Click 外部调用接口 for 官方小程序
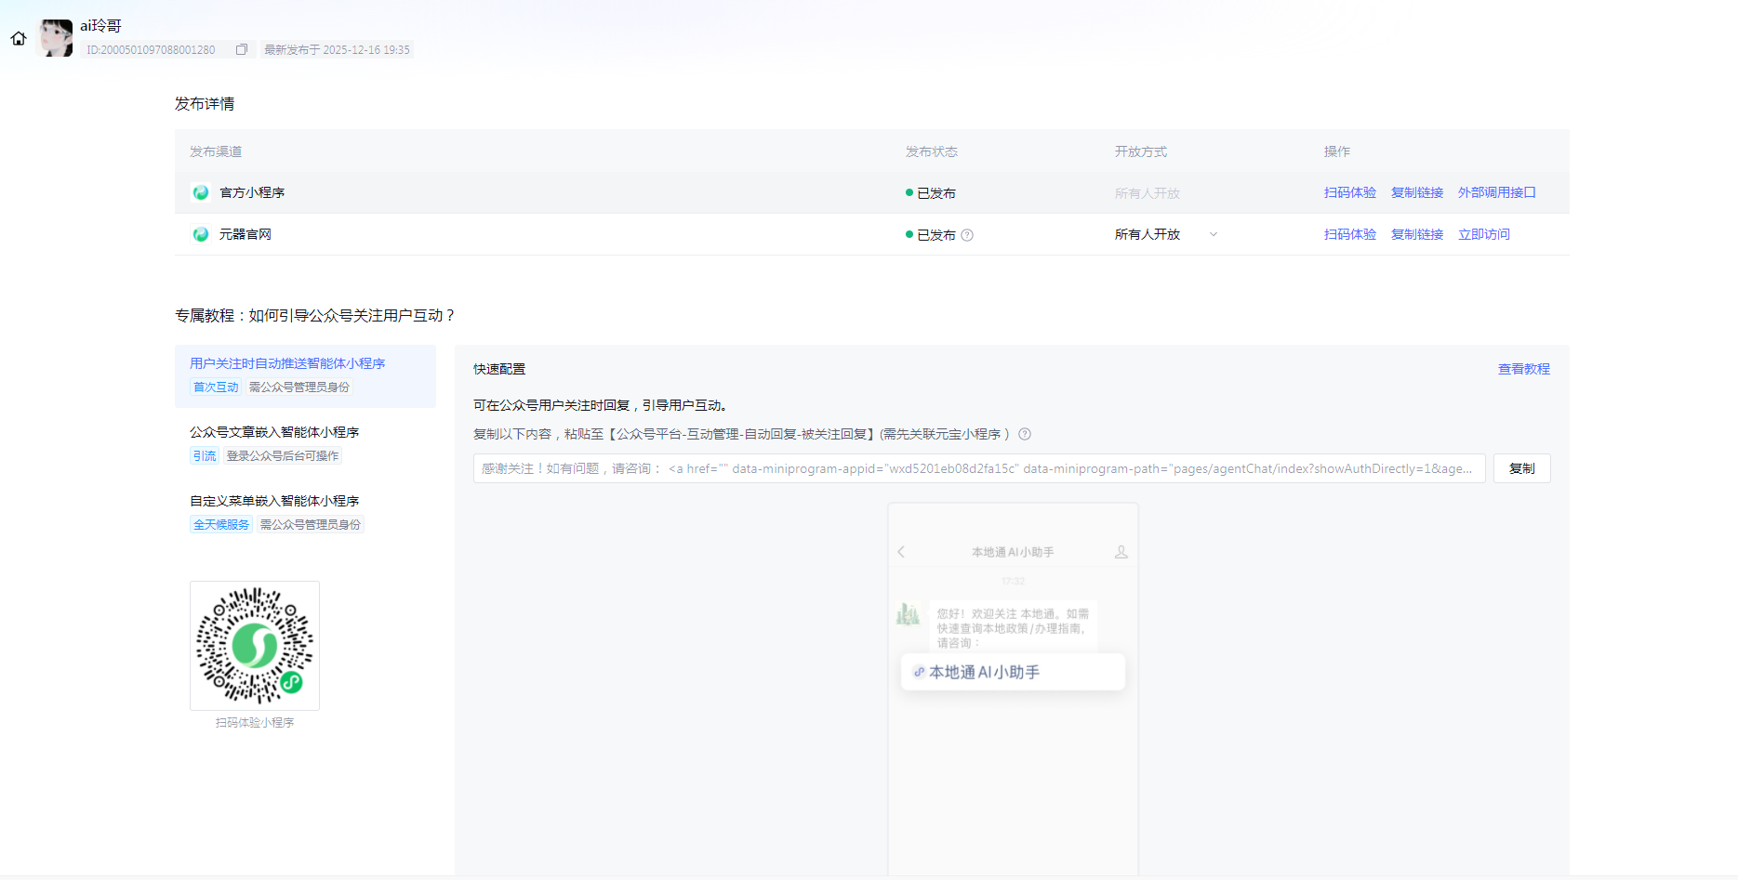1738x880 pixels. (1496, 192)
